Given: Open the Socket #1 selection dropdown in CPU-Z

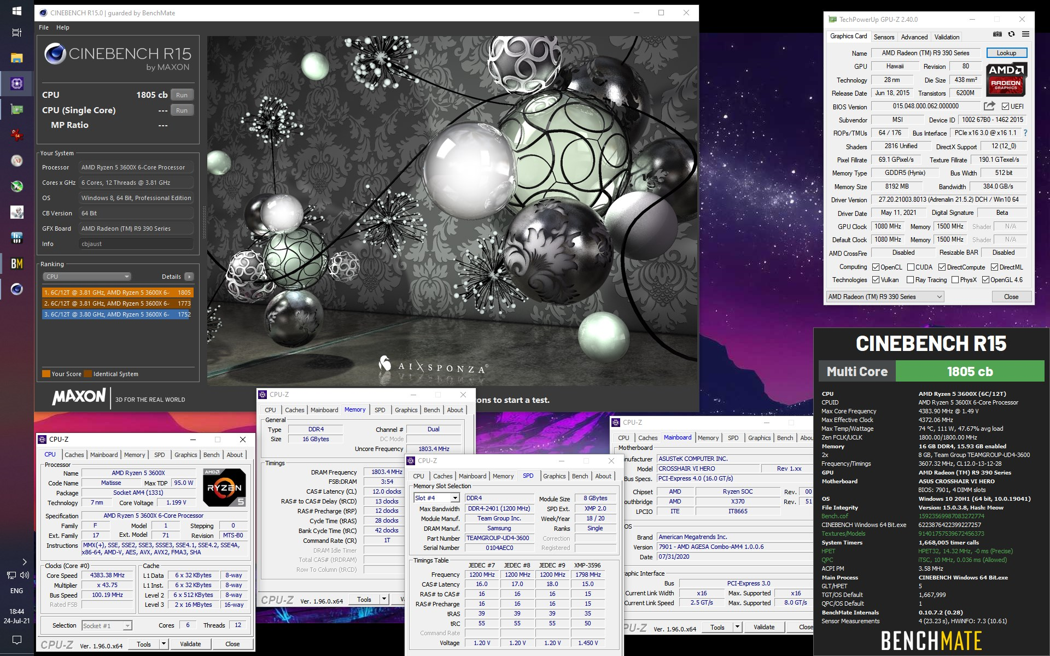Looking at the screenshot, I should 107,626.
